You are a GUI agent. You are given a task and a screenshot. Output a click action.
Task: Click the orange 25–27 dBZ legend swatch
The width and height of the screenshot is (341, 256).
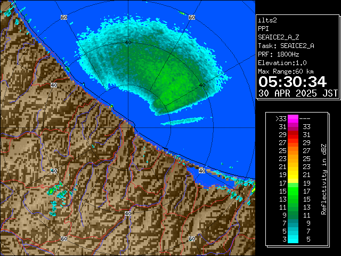point(293,150)
